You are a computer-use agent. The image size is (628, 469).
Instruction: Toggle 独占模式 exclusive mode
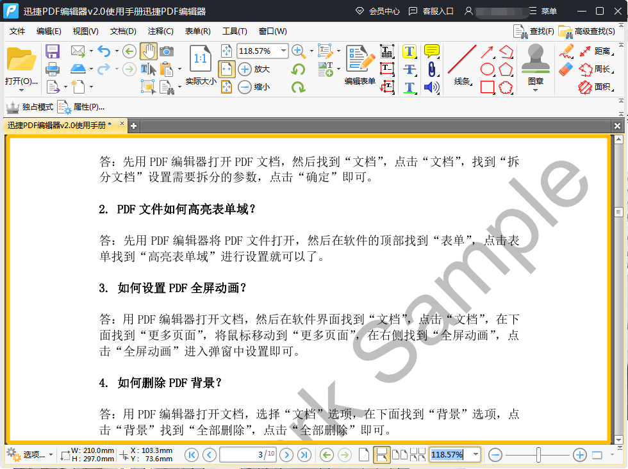(x=29, y=107)
